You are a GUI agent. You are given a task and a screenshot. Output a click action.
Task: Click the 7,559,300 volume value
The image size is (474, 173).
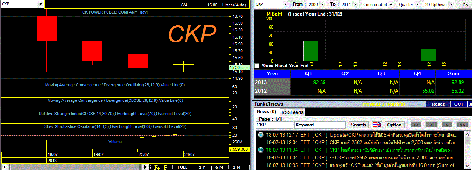coord(239,150)
